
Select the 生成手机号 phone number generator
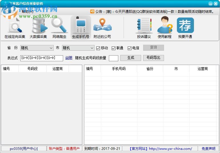[x=81, y=28]
